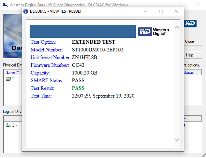Click model number ST1000DM010-2EP102
The image size is (206, 158).
(98, 50)
